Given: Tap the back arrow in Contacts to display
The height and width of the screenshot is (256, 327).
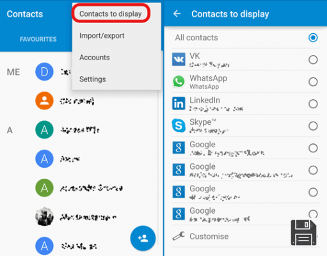Looking at the screenshot, I should (177, 14).
